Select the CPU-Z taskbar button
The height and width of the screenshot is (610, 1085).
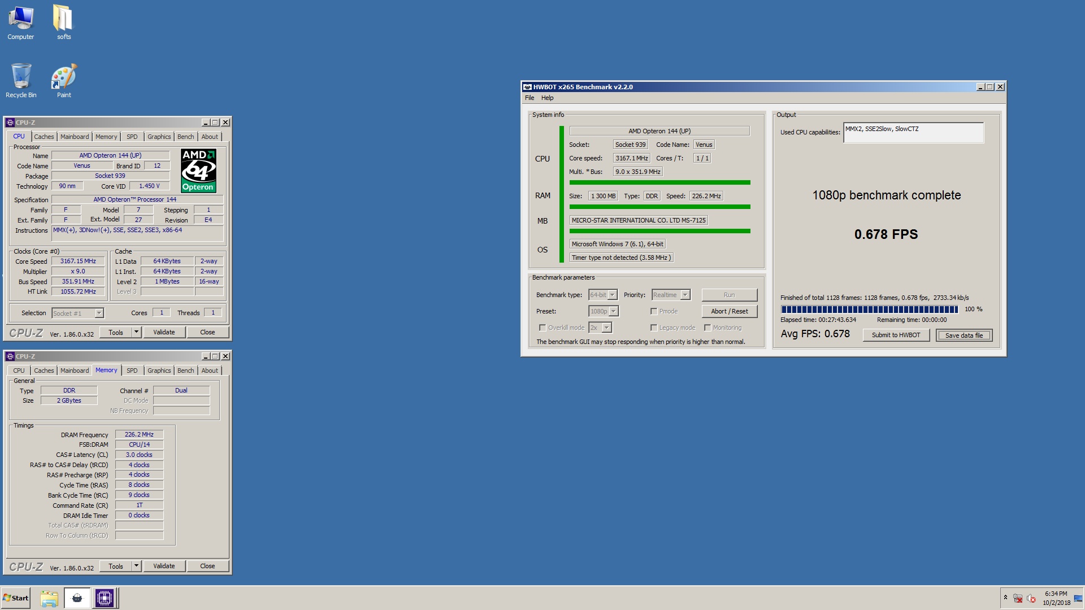point(105,598)
